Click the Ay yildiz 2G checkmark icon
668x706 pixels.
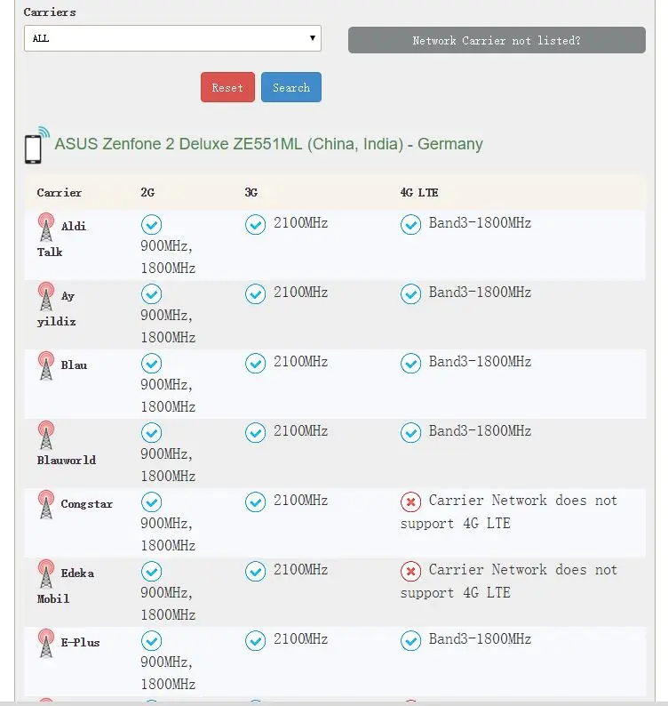pyautogui.click(x=152, y=294)
